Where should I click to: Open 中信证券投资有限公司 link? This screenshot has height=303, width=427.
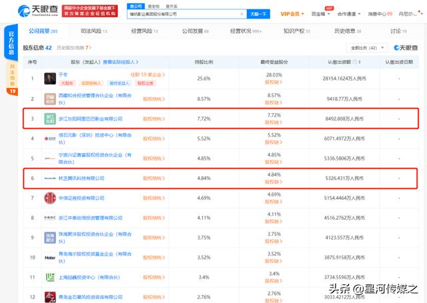pyautogui.click(x=81, y=198)
